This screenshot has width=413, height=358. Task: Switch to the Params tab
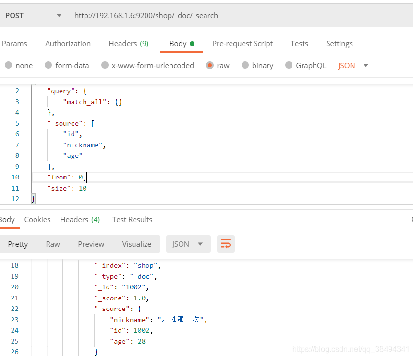(14, 44)
